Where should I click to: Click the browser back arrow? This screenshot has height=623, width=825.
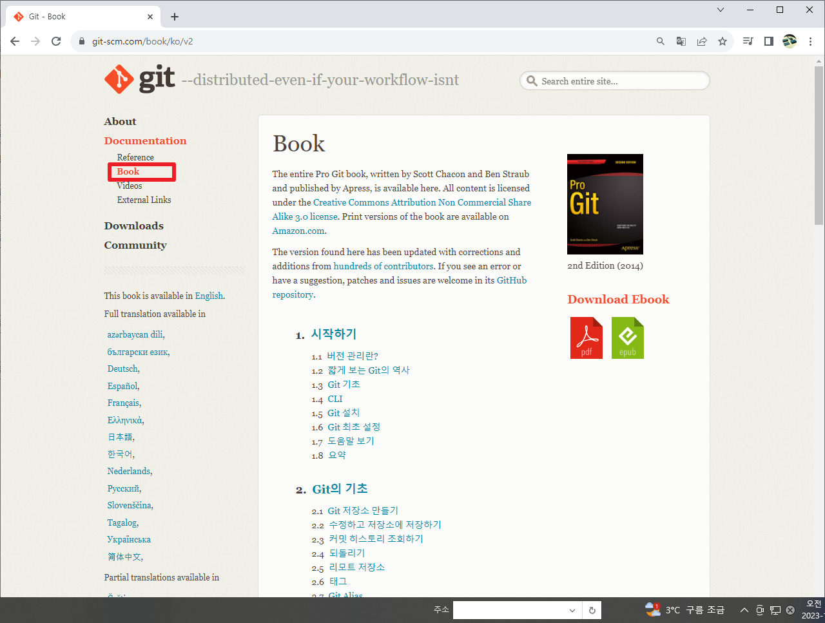[x=15, y=41]
